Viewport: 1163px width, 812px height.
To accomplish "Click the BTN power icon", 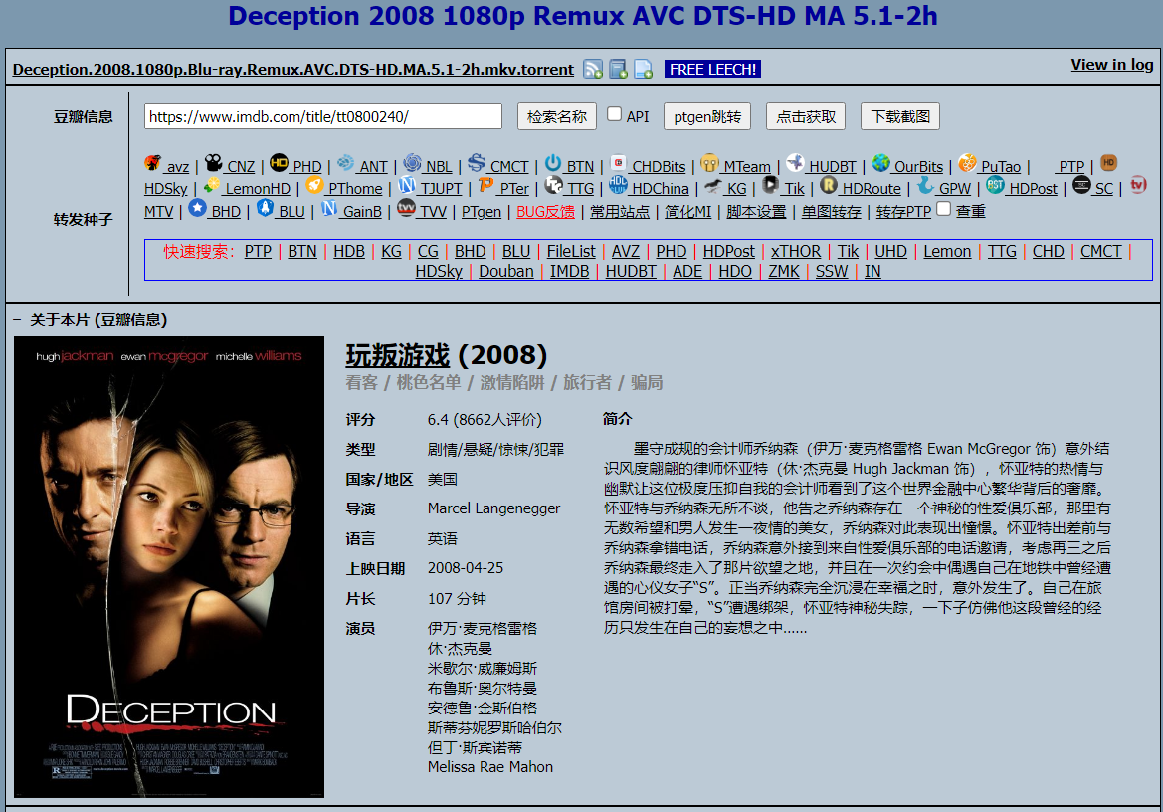I will click(x=552, y=163).
